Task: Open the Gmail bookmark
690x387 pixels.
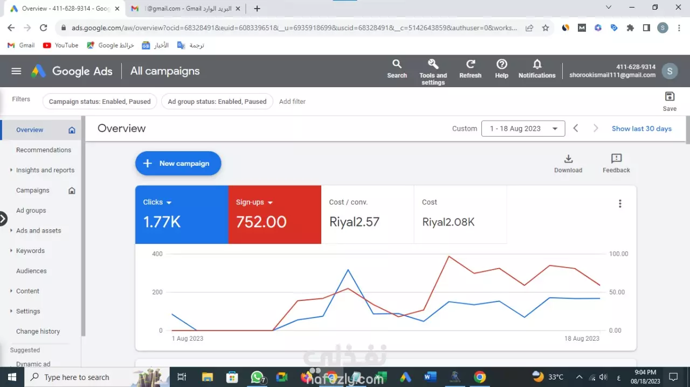Action: click(21, 45)
